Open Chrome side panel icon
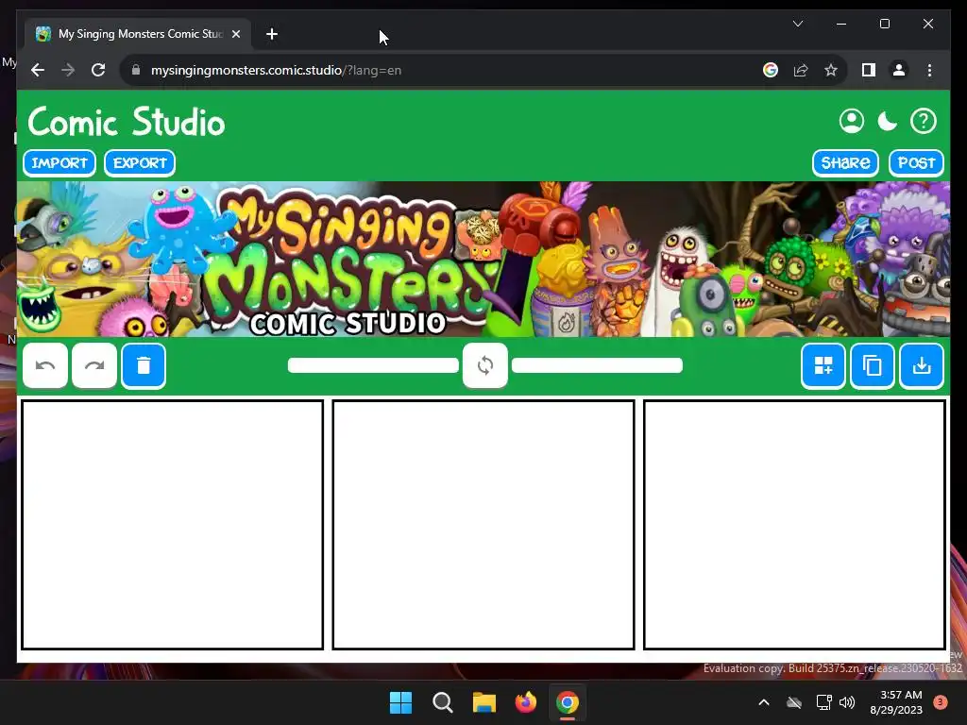 pyautogui.click(x=869, y=70)
